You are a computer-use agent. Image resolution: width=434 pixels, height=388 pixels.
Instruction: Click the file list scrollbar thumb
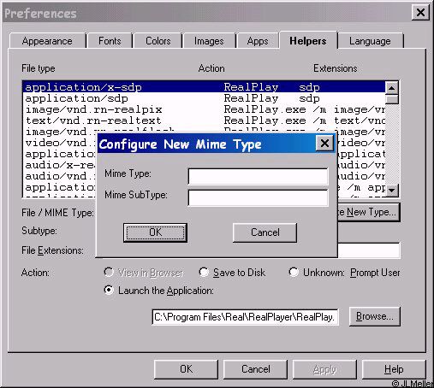click(391, 99)
